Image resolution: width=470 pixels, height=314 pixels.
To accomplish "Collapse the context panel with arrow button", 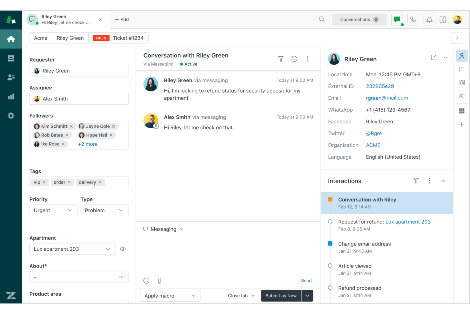I will [457, 38].
